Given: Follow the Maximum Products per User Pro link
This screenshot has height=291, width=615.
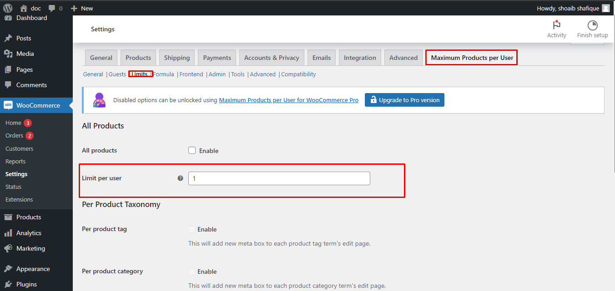Looking at the screenshot, I should pos(289,100).
